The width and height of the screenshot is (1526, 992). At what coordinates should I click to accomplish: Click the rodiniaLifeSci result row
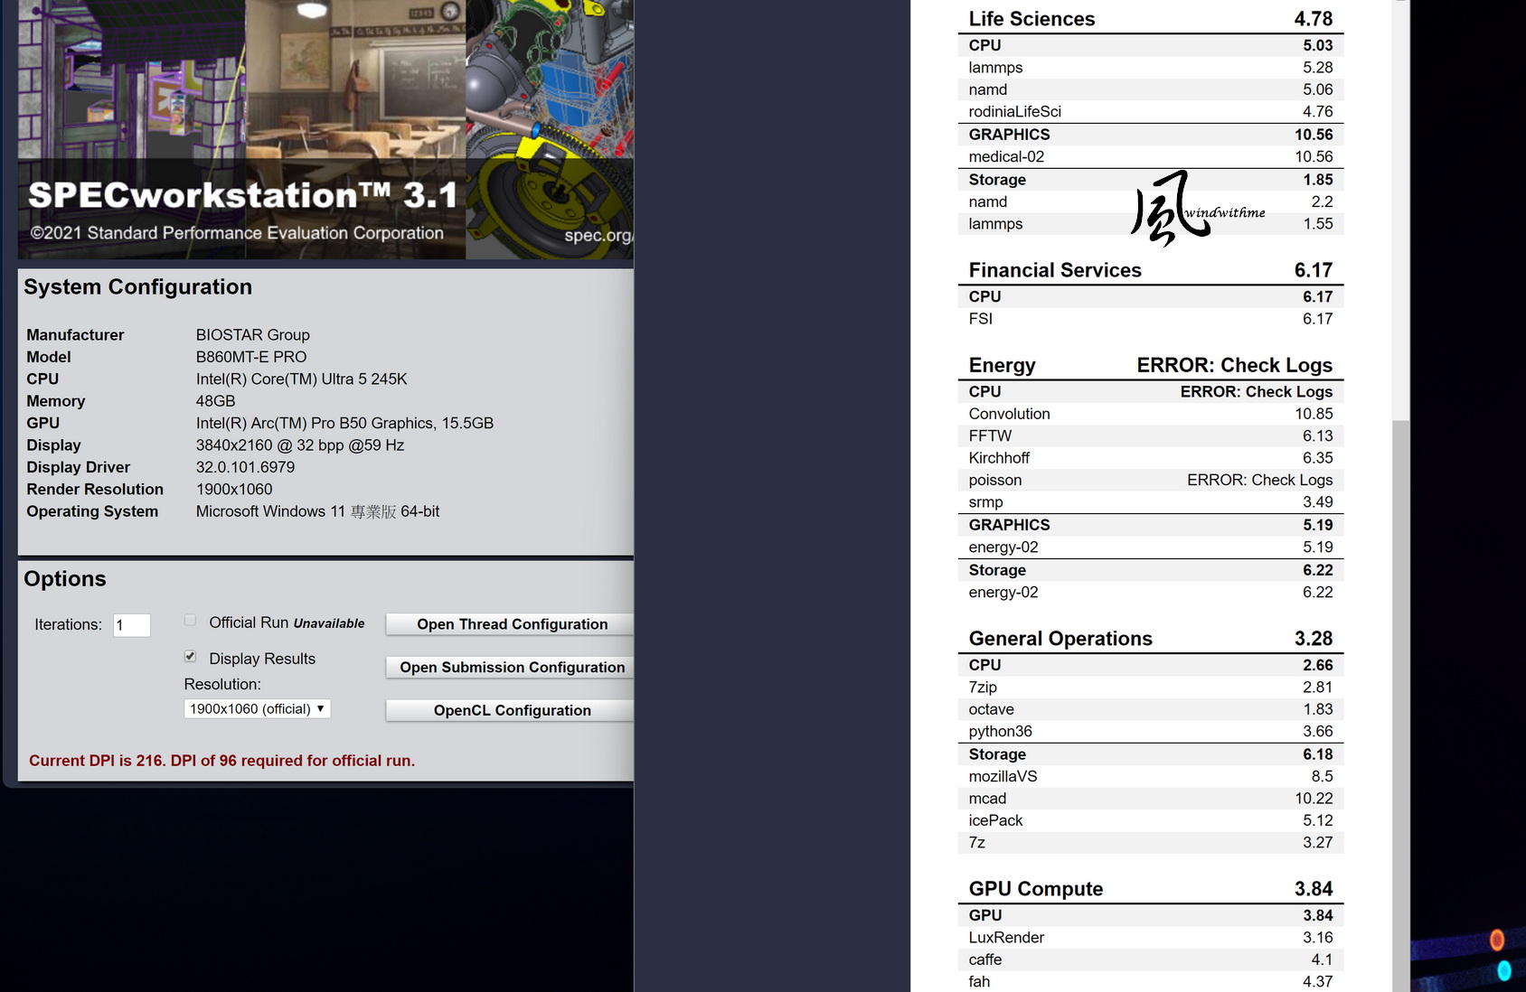pyautogui.click(x=1151, y=112)
